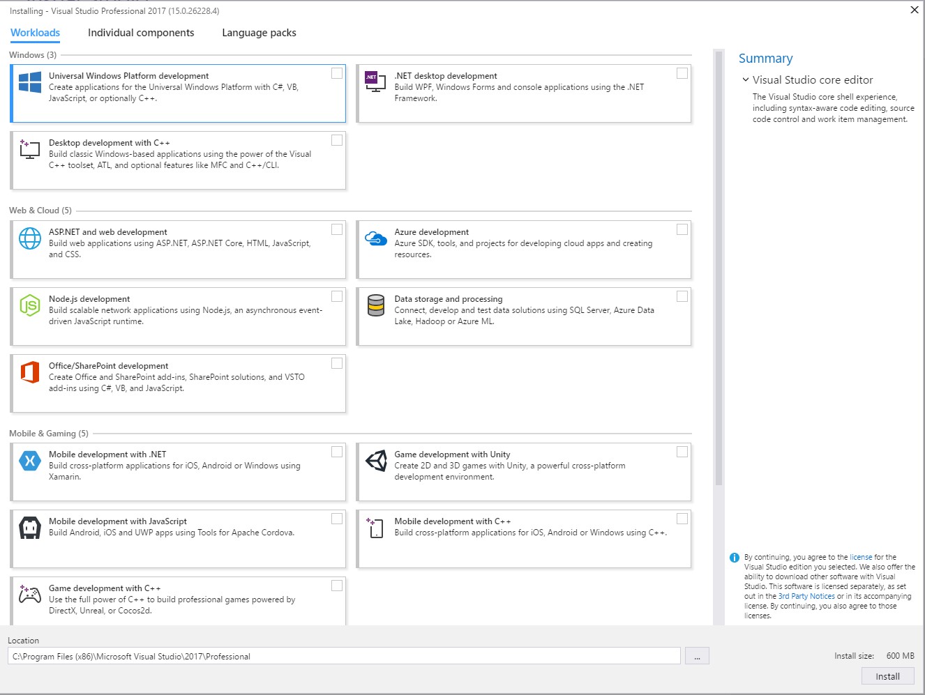Select the Game development with C++ checkbox
This screenshot has width=925, height=695.
tap(337, 586)
